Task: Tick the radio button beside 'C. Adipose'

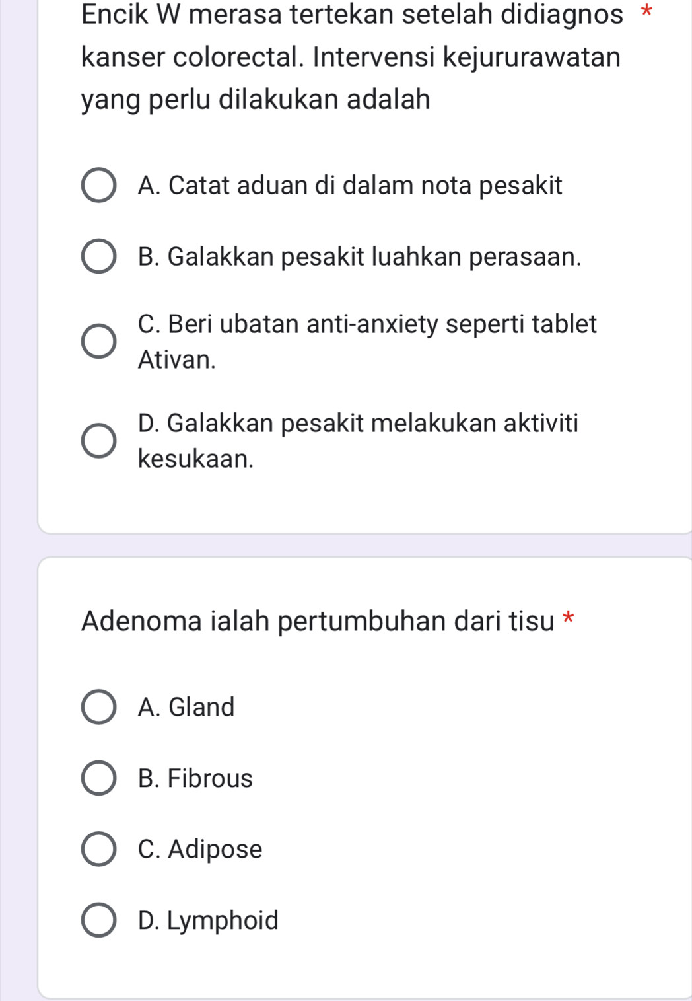Action: tap(99, 849)
